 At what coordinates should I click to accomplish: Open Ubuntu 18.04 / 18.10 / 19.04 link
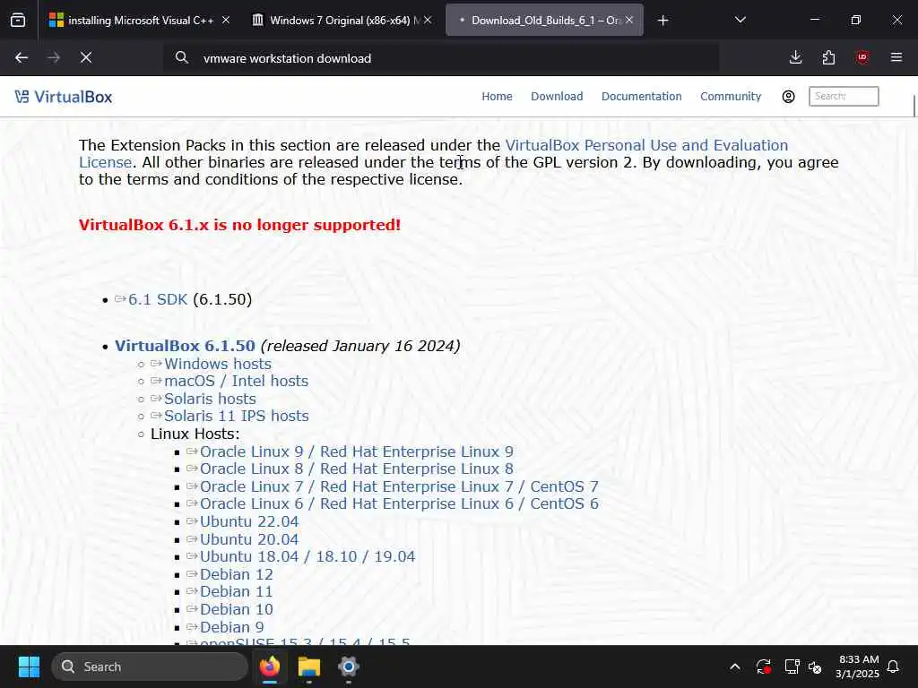pyautogui.click(x=307, y=556)
